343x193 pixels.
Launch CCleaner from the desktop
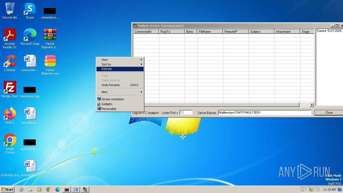click(10, 63)
